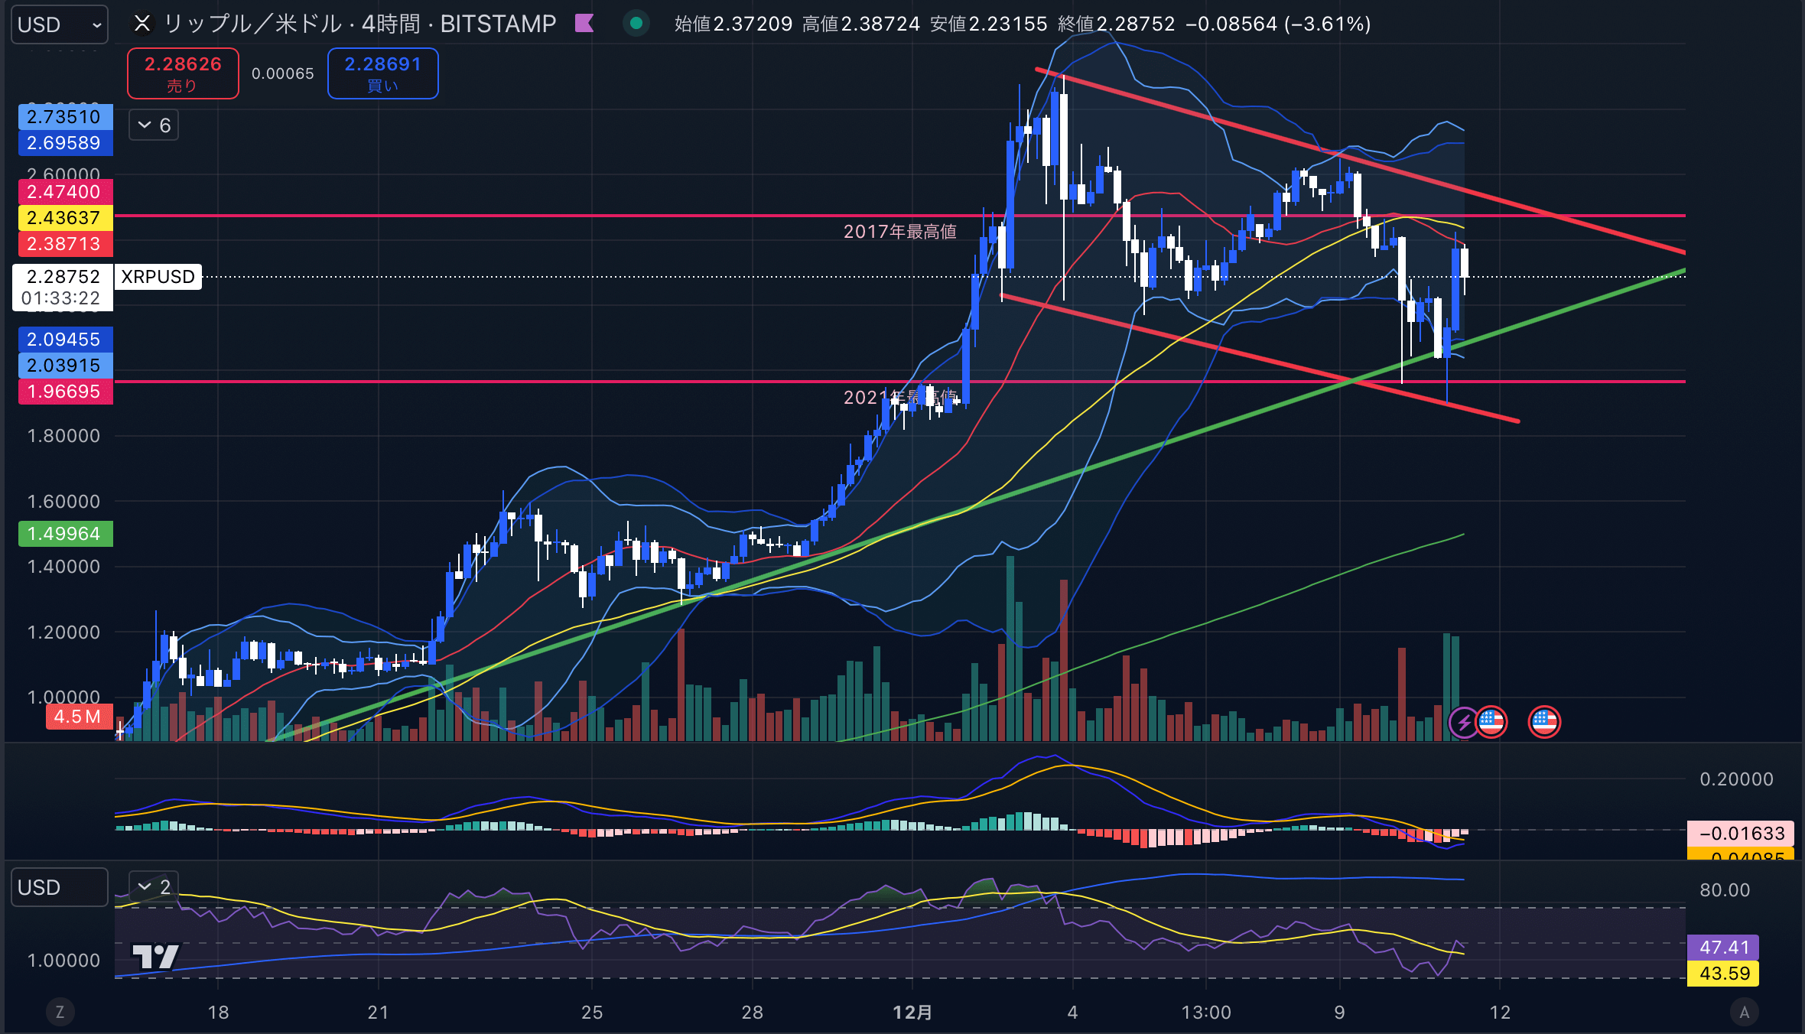Image resolution: width=1805 pixels, height=1034 pixels.
Task: Click the yellow RSI average label 43.59
Action: (x=1724, y=974)
